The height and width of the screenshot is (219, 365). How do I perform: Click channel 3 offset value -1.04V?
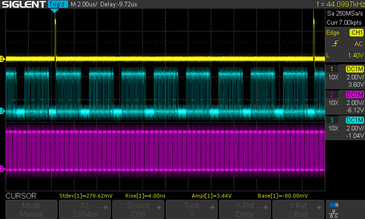tap(355, 136)
